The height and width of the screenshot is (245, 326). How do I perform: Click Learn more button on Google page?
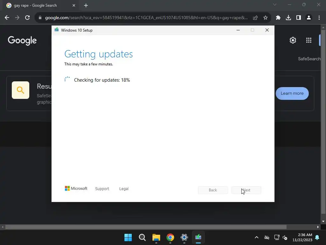click(x=292, y=93)
